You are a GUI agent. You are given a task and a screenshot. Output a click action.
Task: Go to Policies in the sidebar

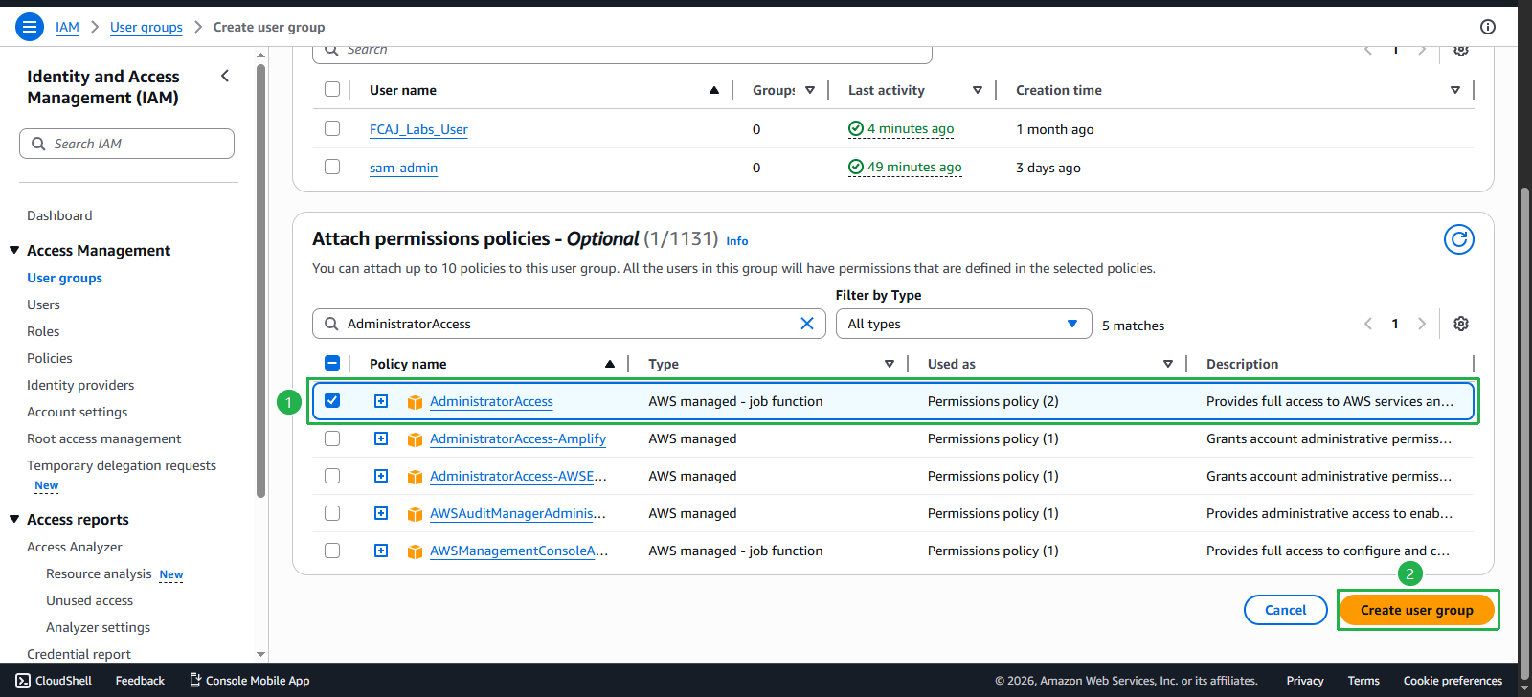(50, 358)
